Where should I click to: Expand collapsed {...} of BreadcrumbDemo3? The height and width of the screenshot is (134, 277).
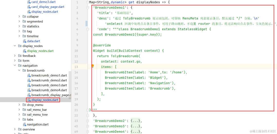[135, 126]
